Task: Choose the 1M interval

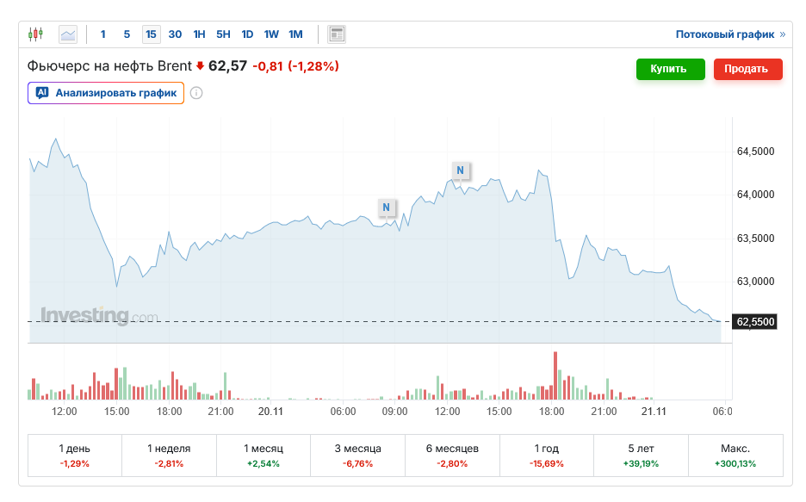Action: (x=295, y=34)
